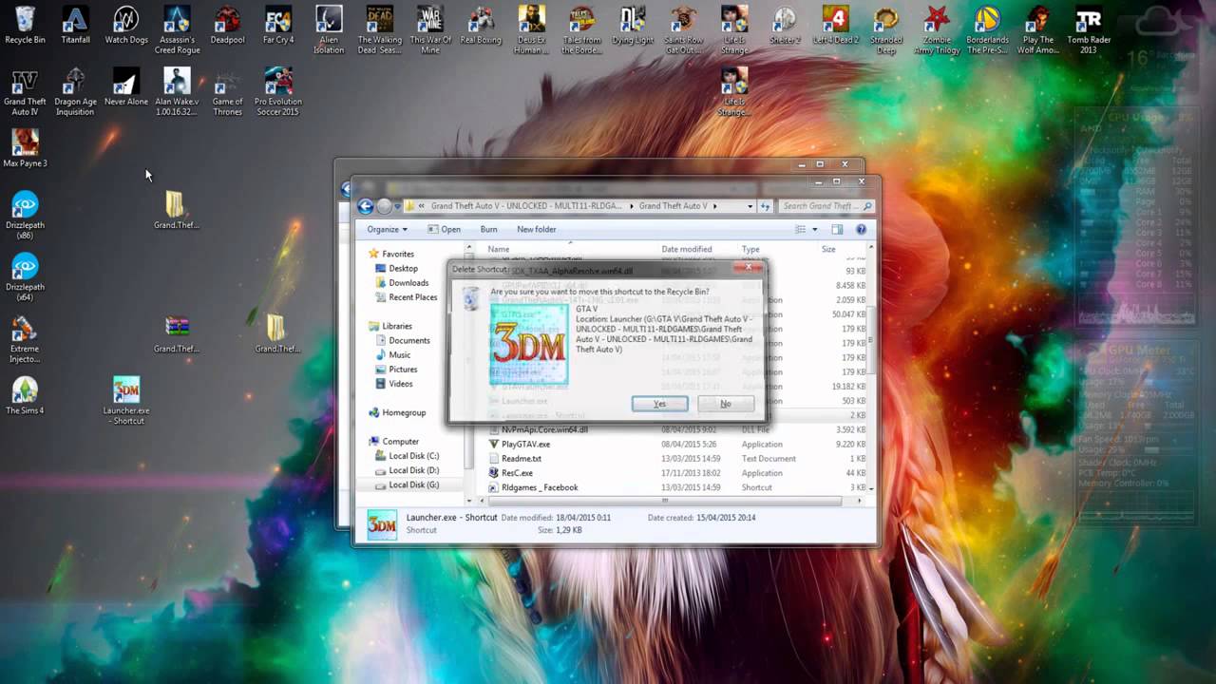Select the Titanfall desktop shortcut
The height and width of the screenshot is (684, 1216).
tap(75, 26)
